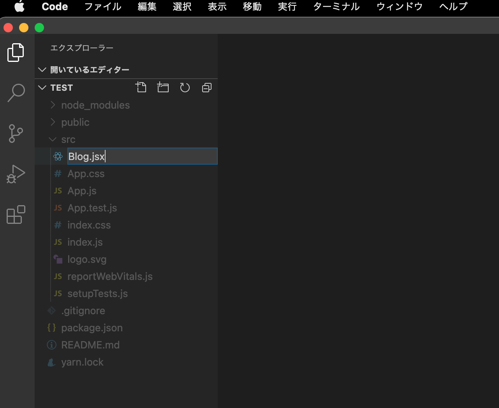Image resolution: width=499 pixels, height=408 pixels.
Task: Click the info icon beside README.md
Action: (x=51, y=345)
